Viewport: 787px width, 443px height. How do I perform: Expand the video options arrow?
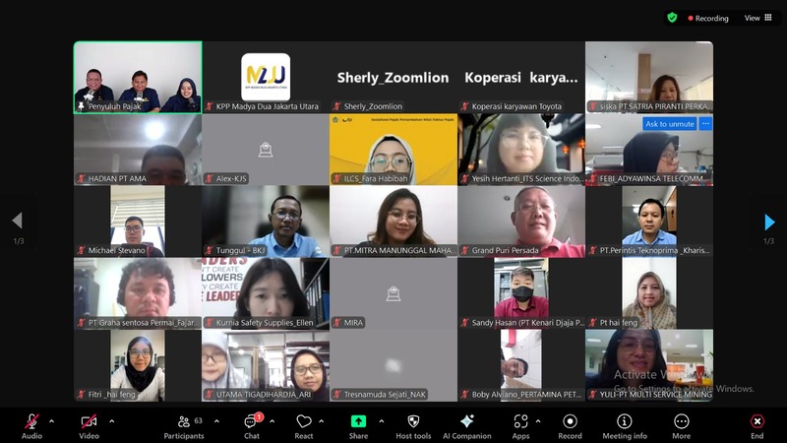point(111,420)
